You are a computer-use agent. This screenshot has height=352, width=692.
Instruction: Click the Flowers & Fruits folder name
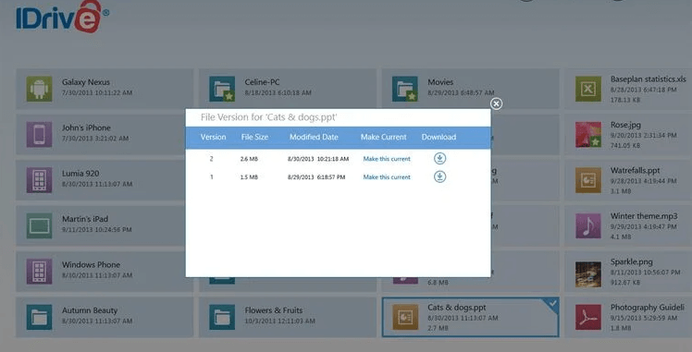point(274,310)
